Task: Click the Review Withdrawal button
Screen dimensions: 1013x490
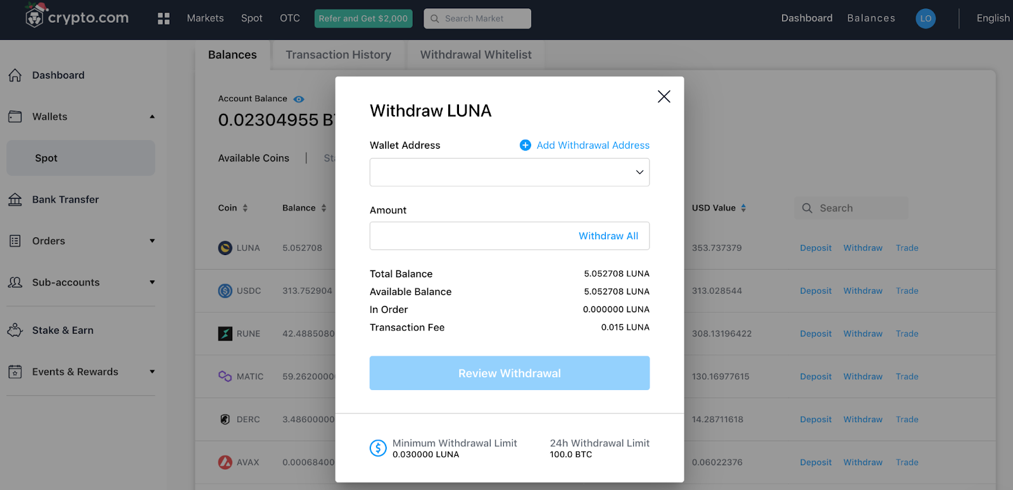Action: [x=510, y=373]
